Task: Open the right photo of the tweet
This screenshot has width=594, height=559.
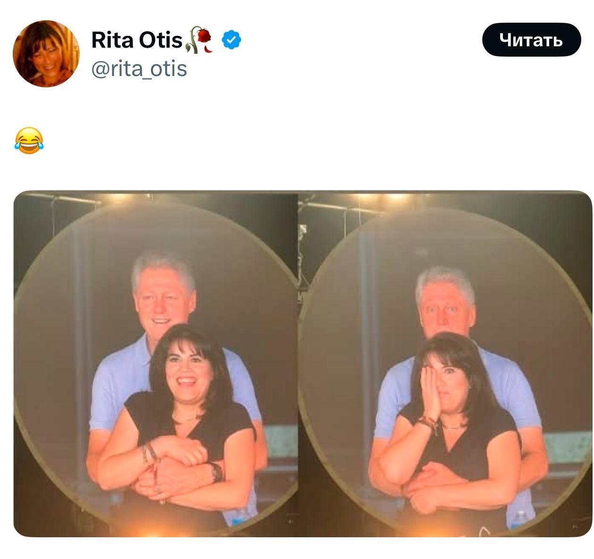Action: click(x=445, y=364)
